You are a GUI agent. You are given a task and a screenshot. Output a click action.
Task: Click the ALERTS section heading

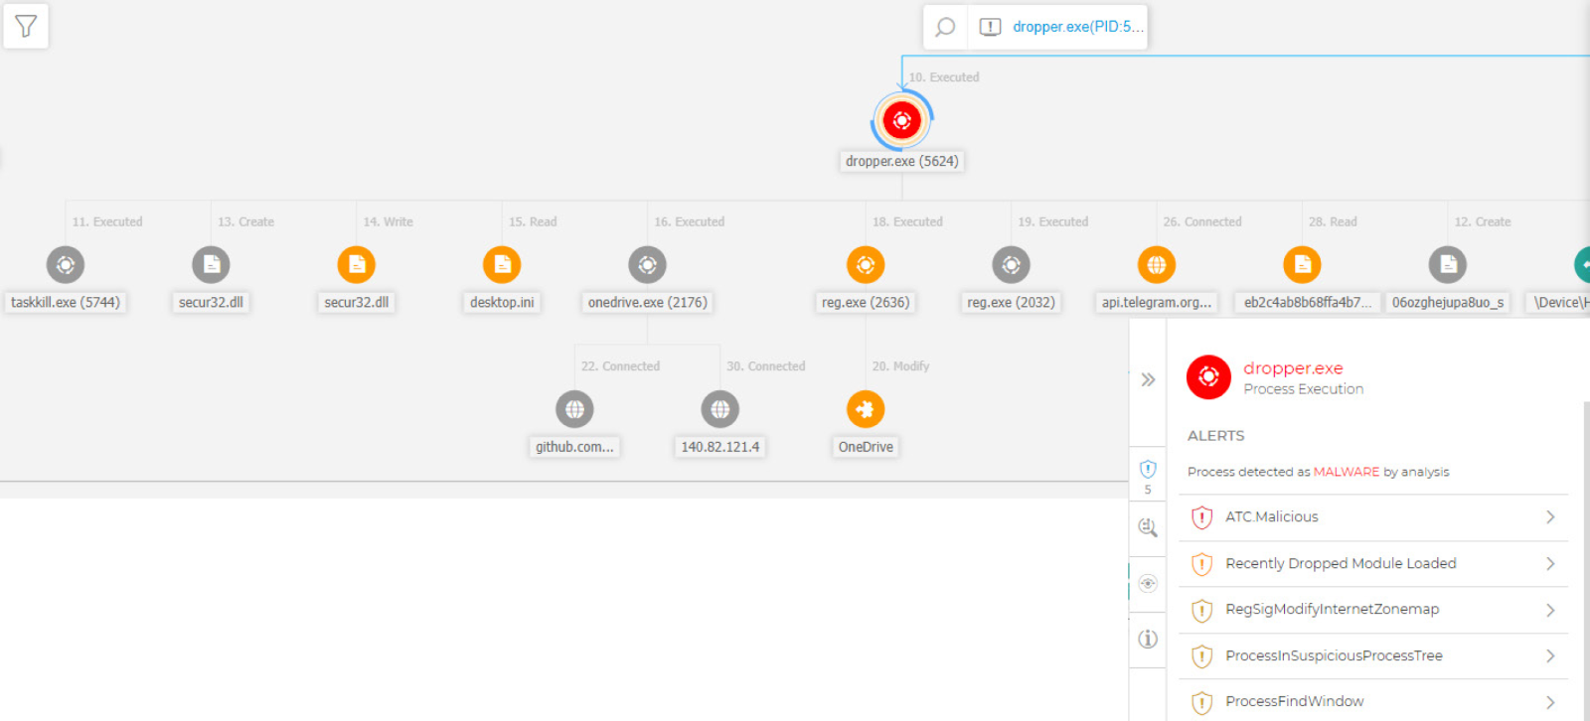click(x=1215, y=436)
